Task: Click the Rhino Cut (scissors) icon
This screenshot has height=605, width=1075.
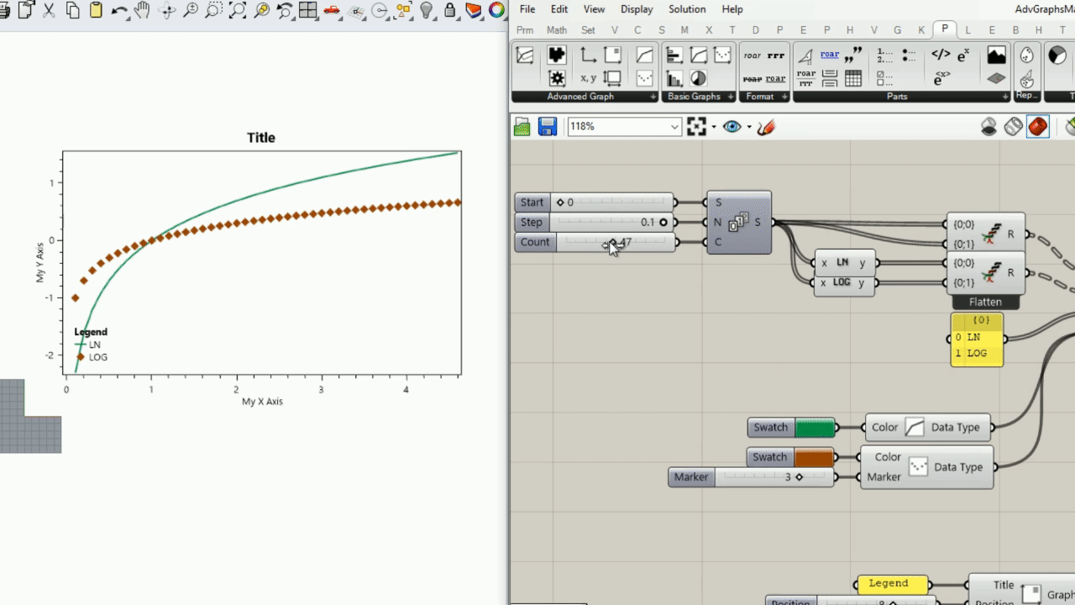Action: pyautogui.click(x=49, y=10)
